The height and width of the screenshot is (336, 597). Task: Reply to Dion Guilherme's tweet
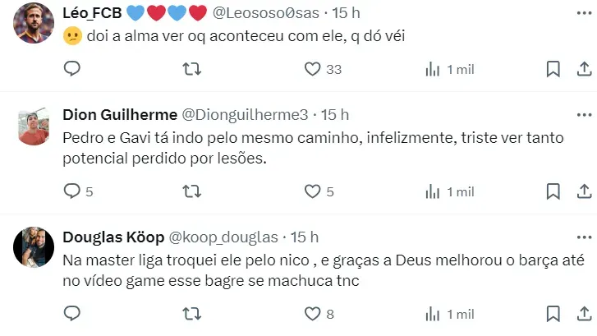71,191
